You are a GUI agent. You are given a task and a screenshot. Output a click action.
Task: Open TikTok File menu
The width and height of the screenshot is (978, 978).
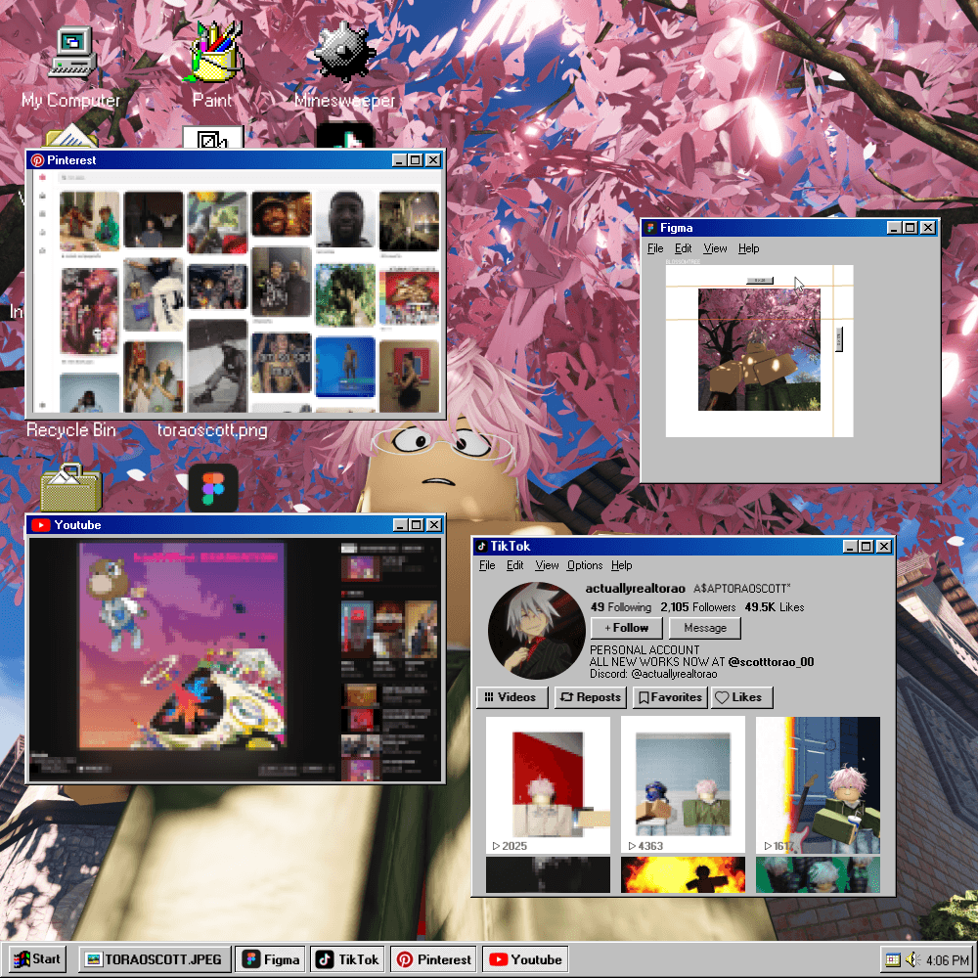click(487, 565)
